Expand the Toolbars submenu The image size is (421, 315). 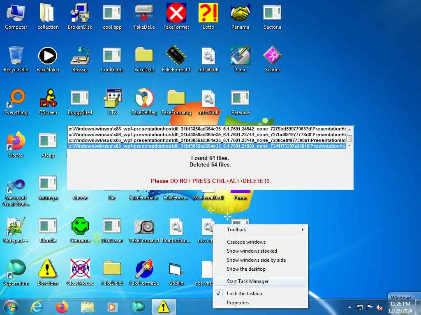260,230
